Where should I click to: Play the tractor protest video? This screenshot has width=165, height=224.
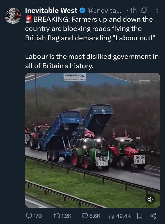click(93, 140)
